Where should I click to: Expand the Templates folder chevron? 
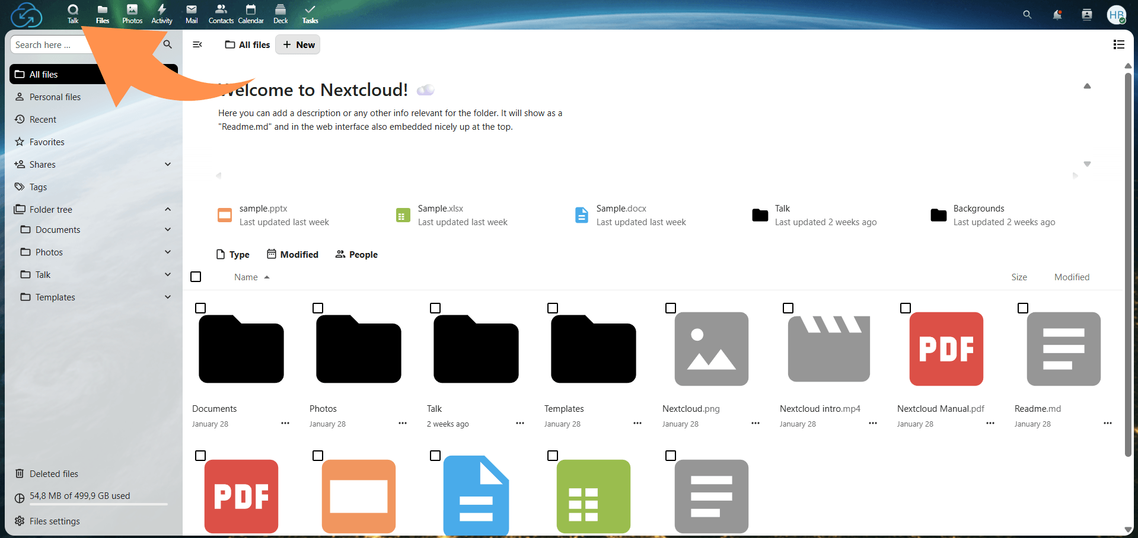pos(168,297)
